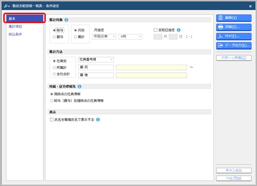Select the 月別 radio button
The image size is (257, 186).
(x=76, y=30)
